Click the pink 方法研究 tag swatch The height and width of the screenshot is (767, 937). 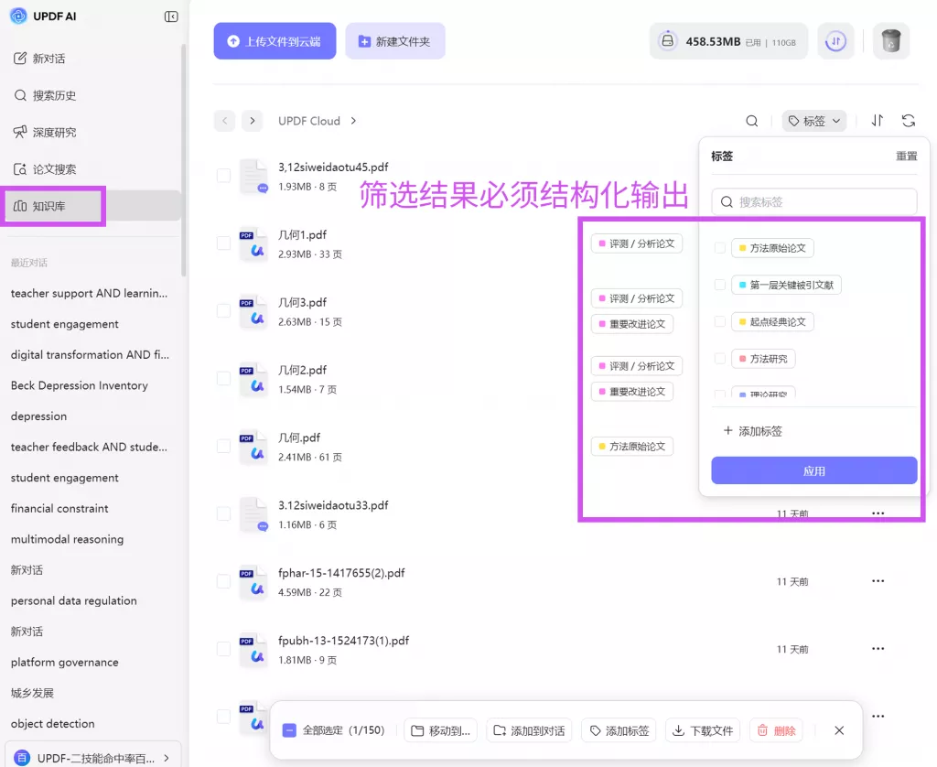coord(743,359)
